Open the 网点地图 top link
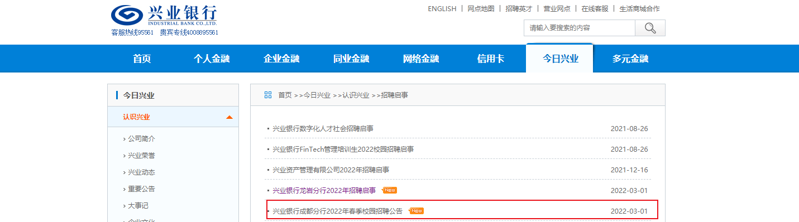 pyautogui.click(x=481, y=8)
